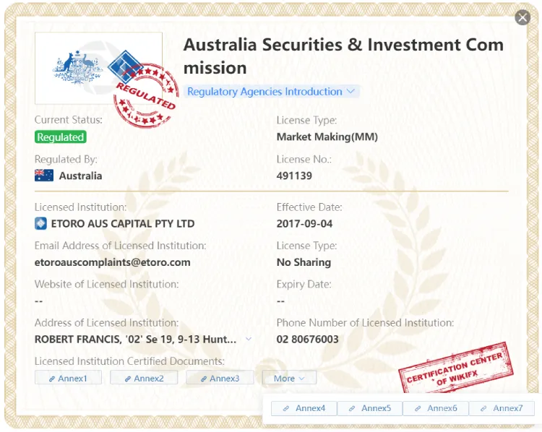Open Annex1 document
542x432 pixels.
[x=68, y=378]
